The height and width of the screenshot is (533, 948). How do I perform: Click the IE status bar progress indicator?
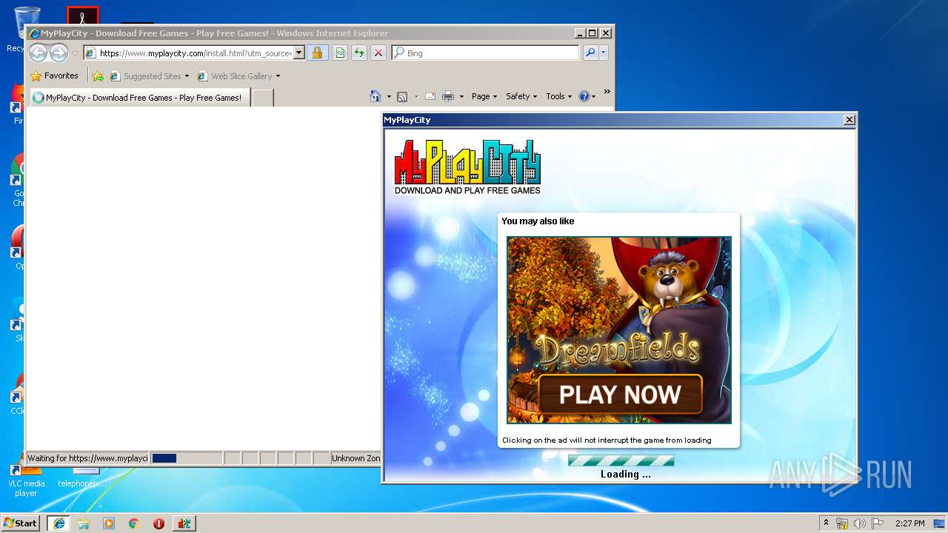tap(187, 458)
